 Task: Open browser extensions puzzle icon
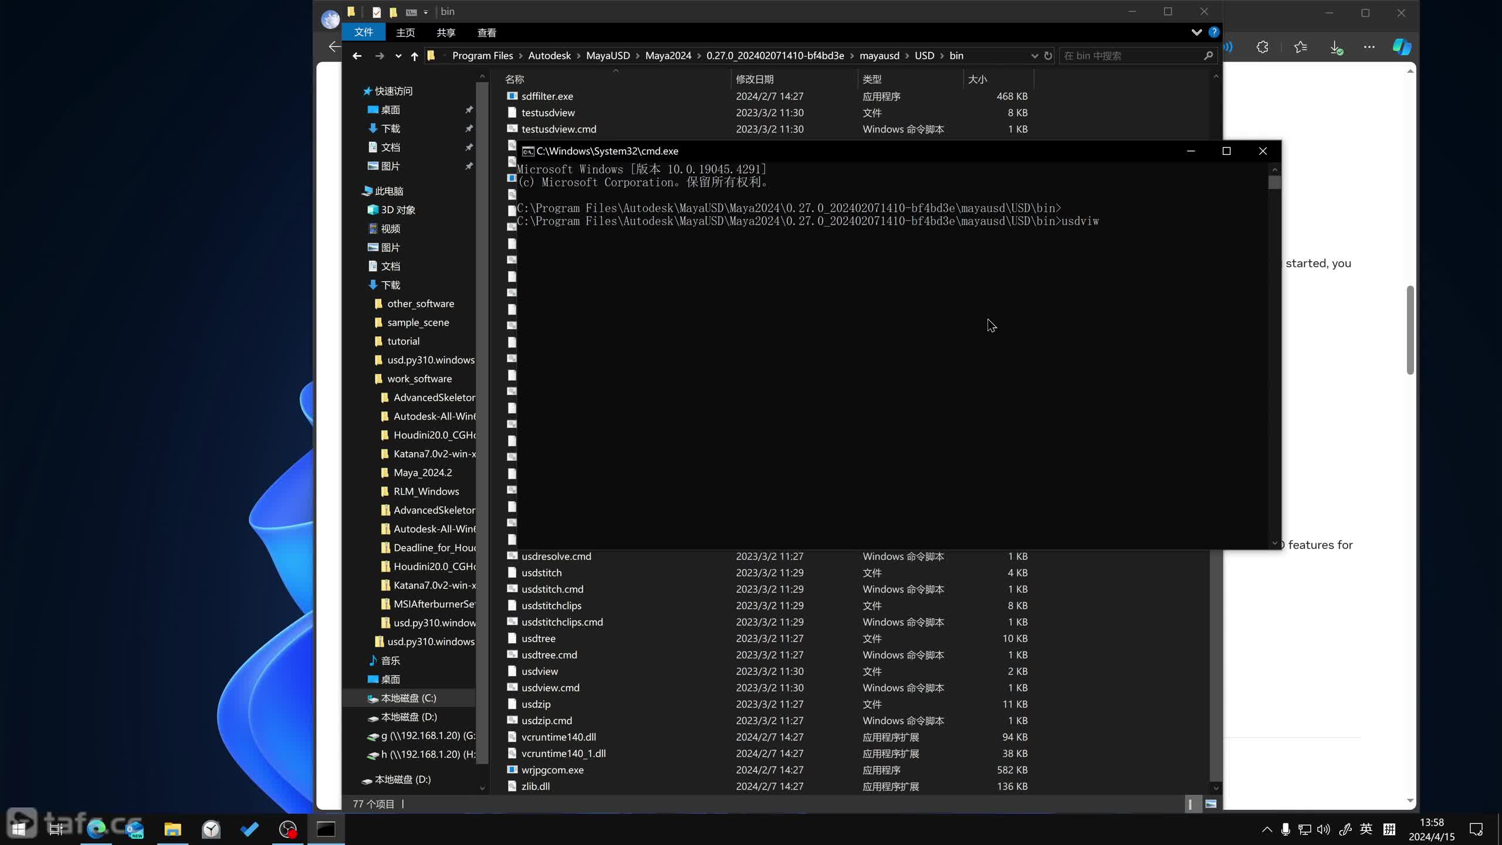tap(1263, 47)
